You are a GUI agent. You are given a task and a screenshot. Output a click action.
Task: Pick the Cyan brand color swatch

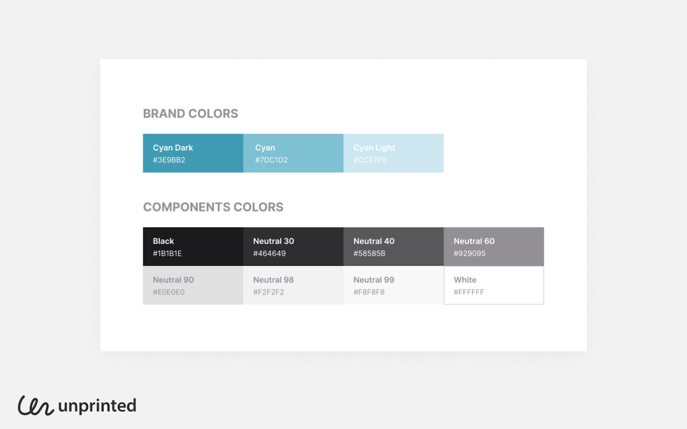point(293,153)
